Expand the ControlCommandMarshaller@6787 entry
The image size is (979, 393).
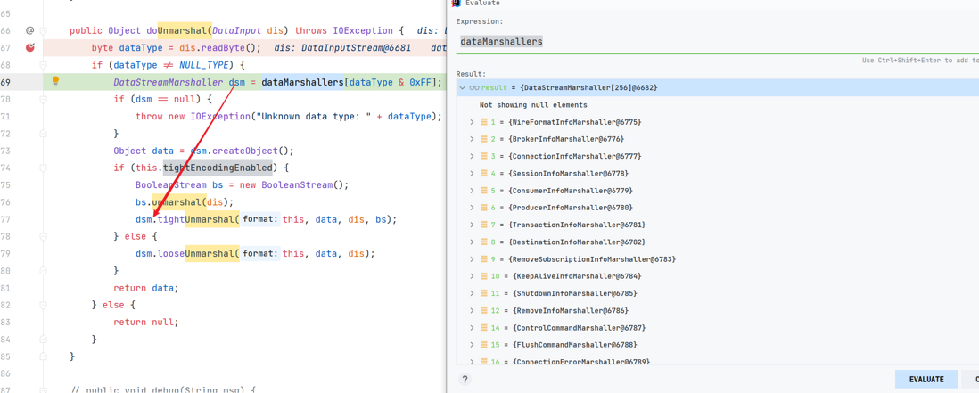coord(473,328)
